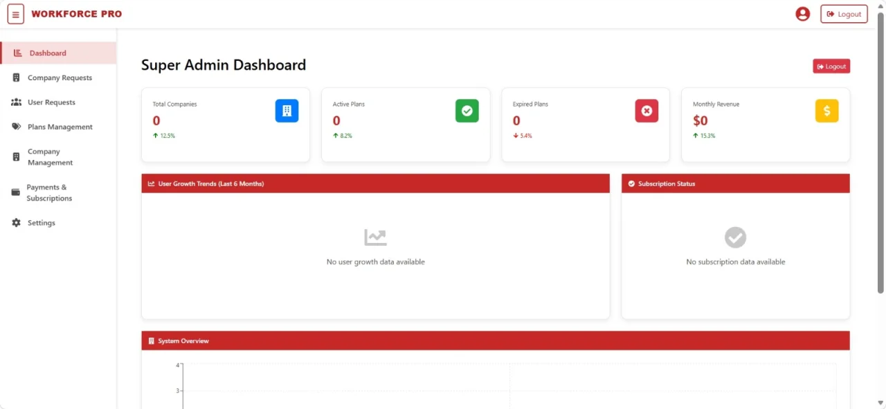
Task: Click the Dashboard chart icon in sidebar
Action: (18, 53)
